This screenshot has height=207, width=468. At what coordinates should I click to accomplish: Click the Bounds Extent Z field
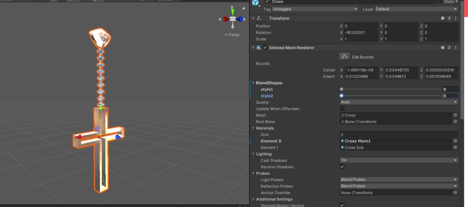click(x=441, y=76)
